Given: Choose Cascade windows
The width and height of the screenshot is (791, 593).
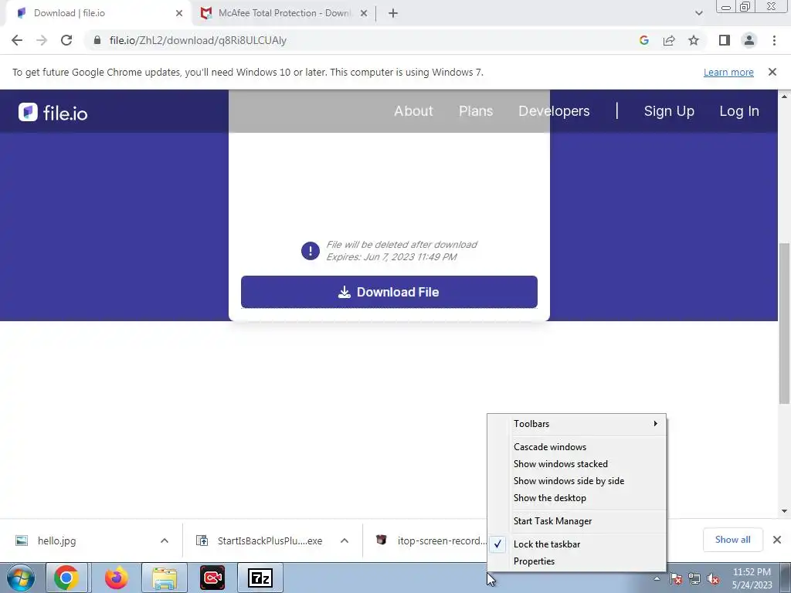Looking at the screenshot, I should click(576, 447).
